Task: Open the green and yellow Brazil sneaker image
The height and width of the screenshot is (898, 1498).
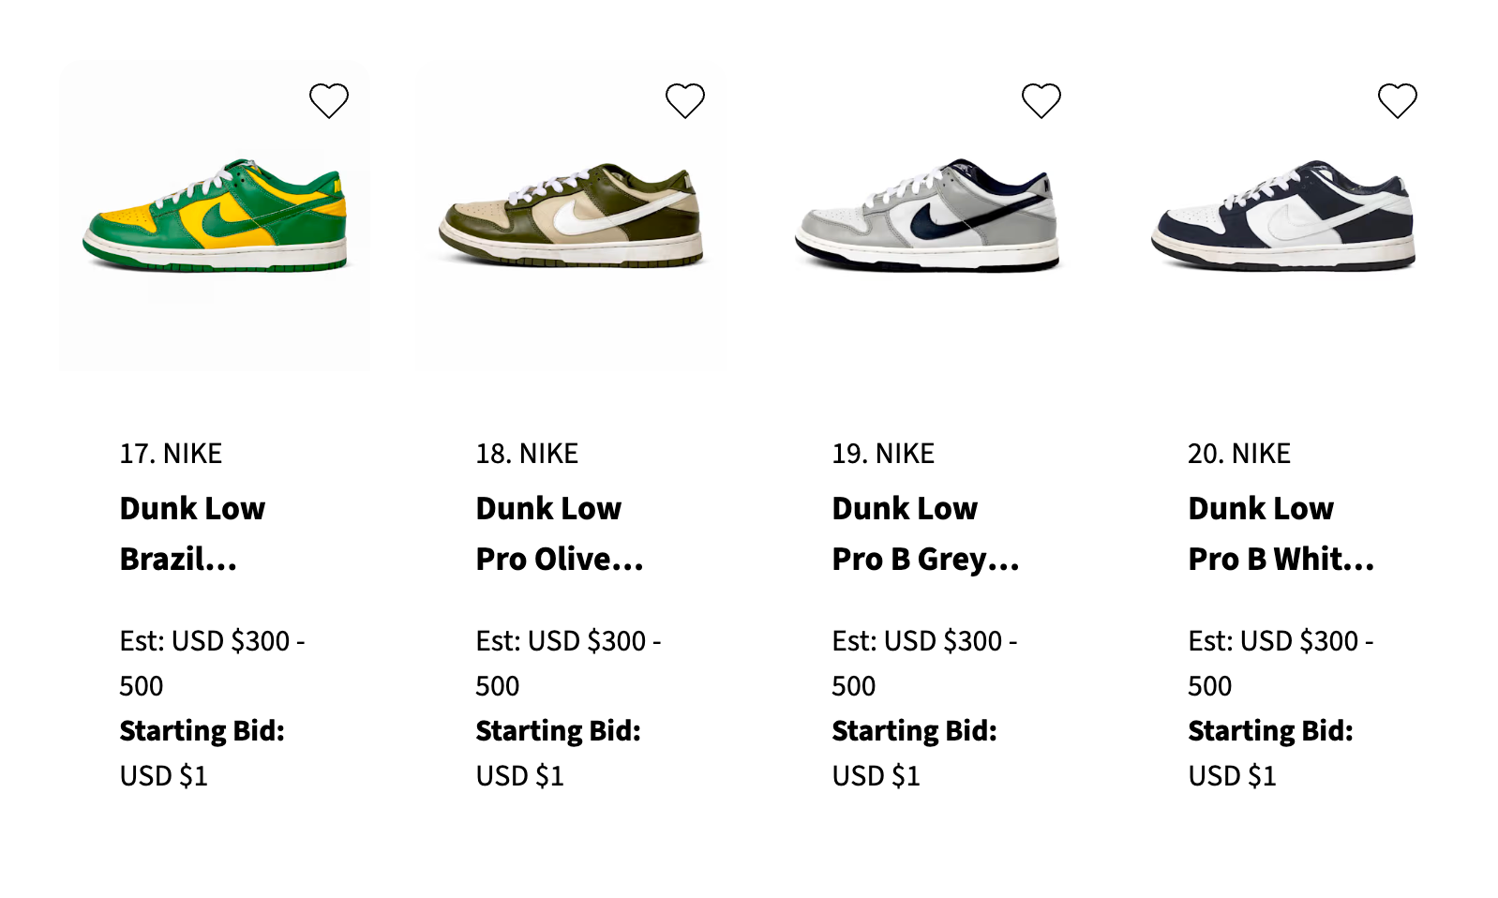Action: click(215, 217)
